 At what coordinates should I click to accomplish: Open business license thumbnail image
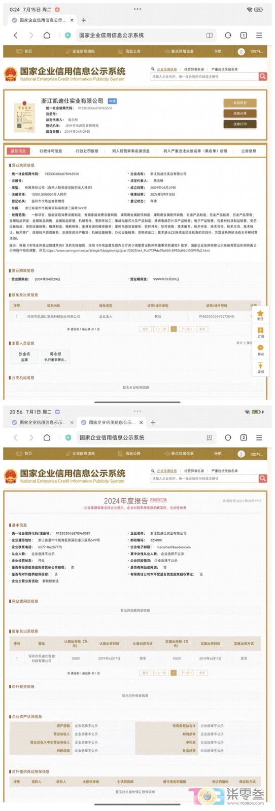(x=24, y=117)
